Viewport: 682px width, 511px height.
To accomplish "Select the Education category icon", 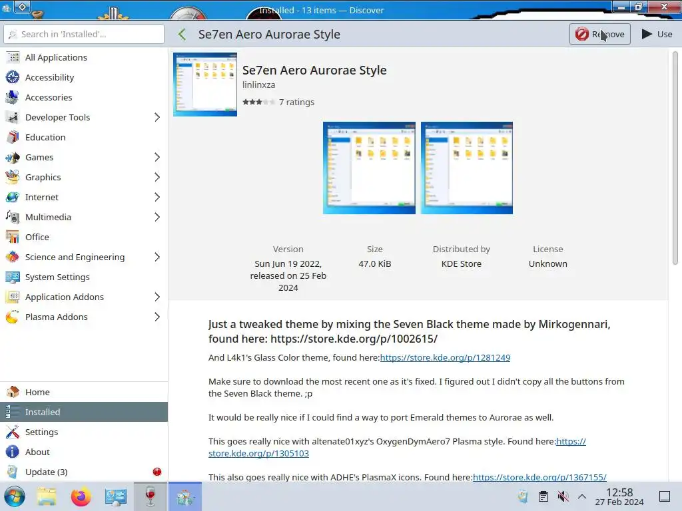I will pos(13,137).
